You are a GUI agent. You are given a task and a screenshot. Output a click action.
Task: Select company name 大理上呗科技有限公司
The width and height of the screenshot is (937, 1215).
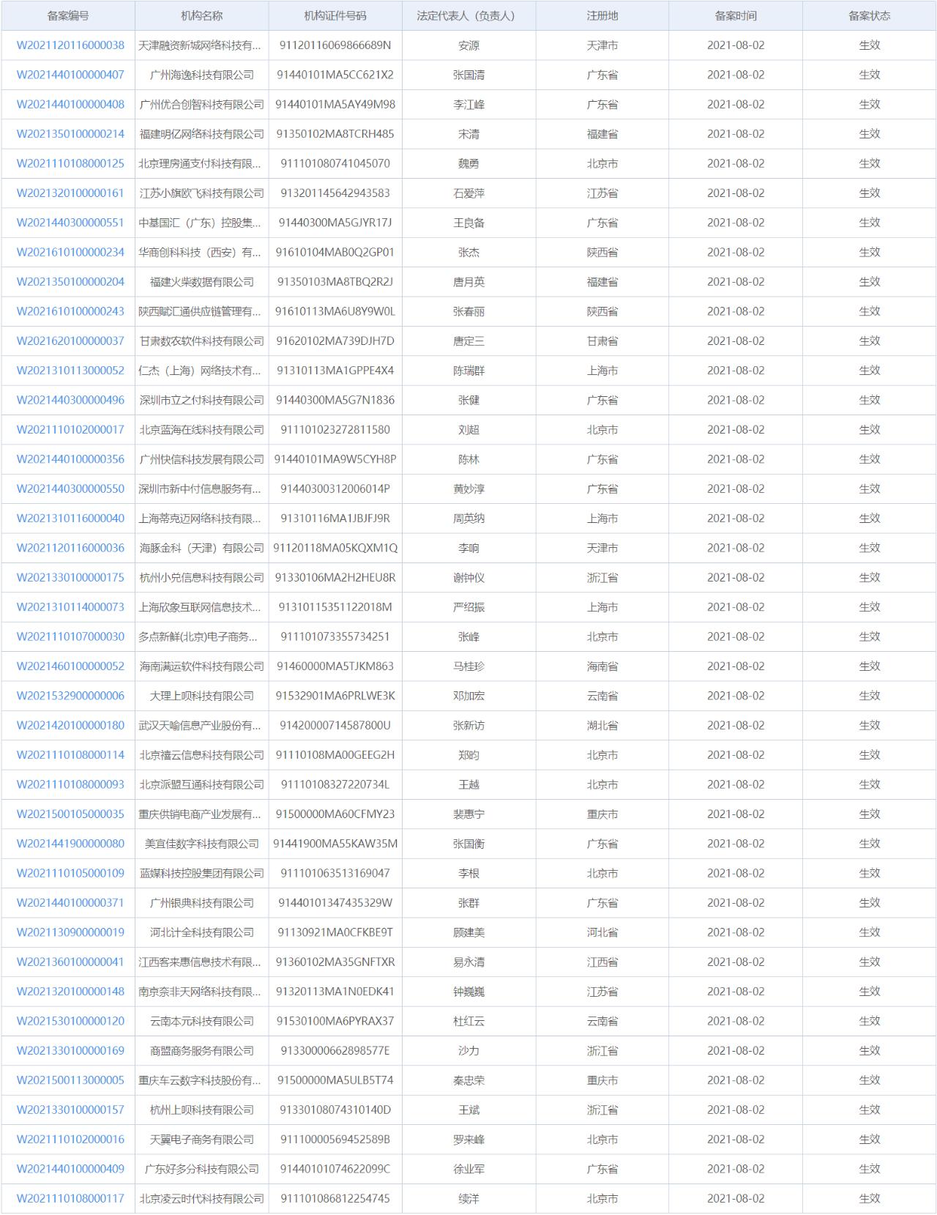tap(202, 696)
